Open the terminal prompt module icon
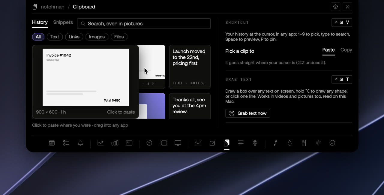384x195 pixels. coord(129,143)
